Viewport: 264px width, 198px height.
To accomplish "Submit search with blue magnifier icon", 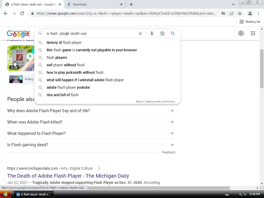I will tap(173, 34).
